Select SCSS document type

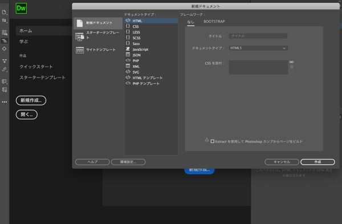point(151,38)
